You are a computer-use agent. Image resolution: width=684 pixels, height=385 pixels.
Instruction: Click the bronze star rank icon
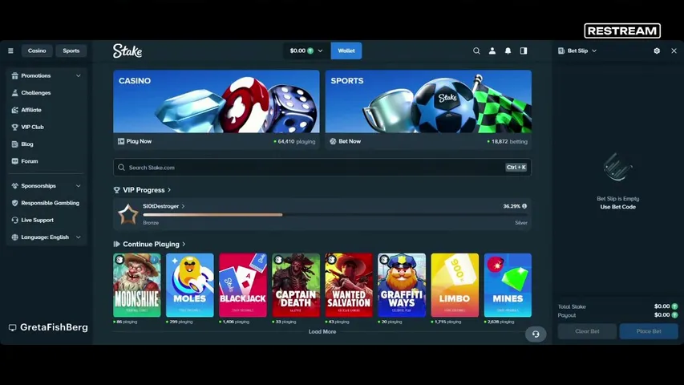[127, 214]
